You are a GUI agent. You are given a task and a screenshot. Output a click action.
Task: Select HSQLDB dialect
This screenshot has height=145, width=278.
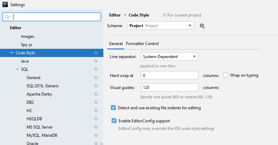[x=34, y=119]
